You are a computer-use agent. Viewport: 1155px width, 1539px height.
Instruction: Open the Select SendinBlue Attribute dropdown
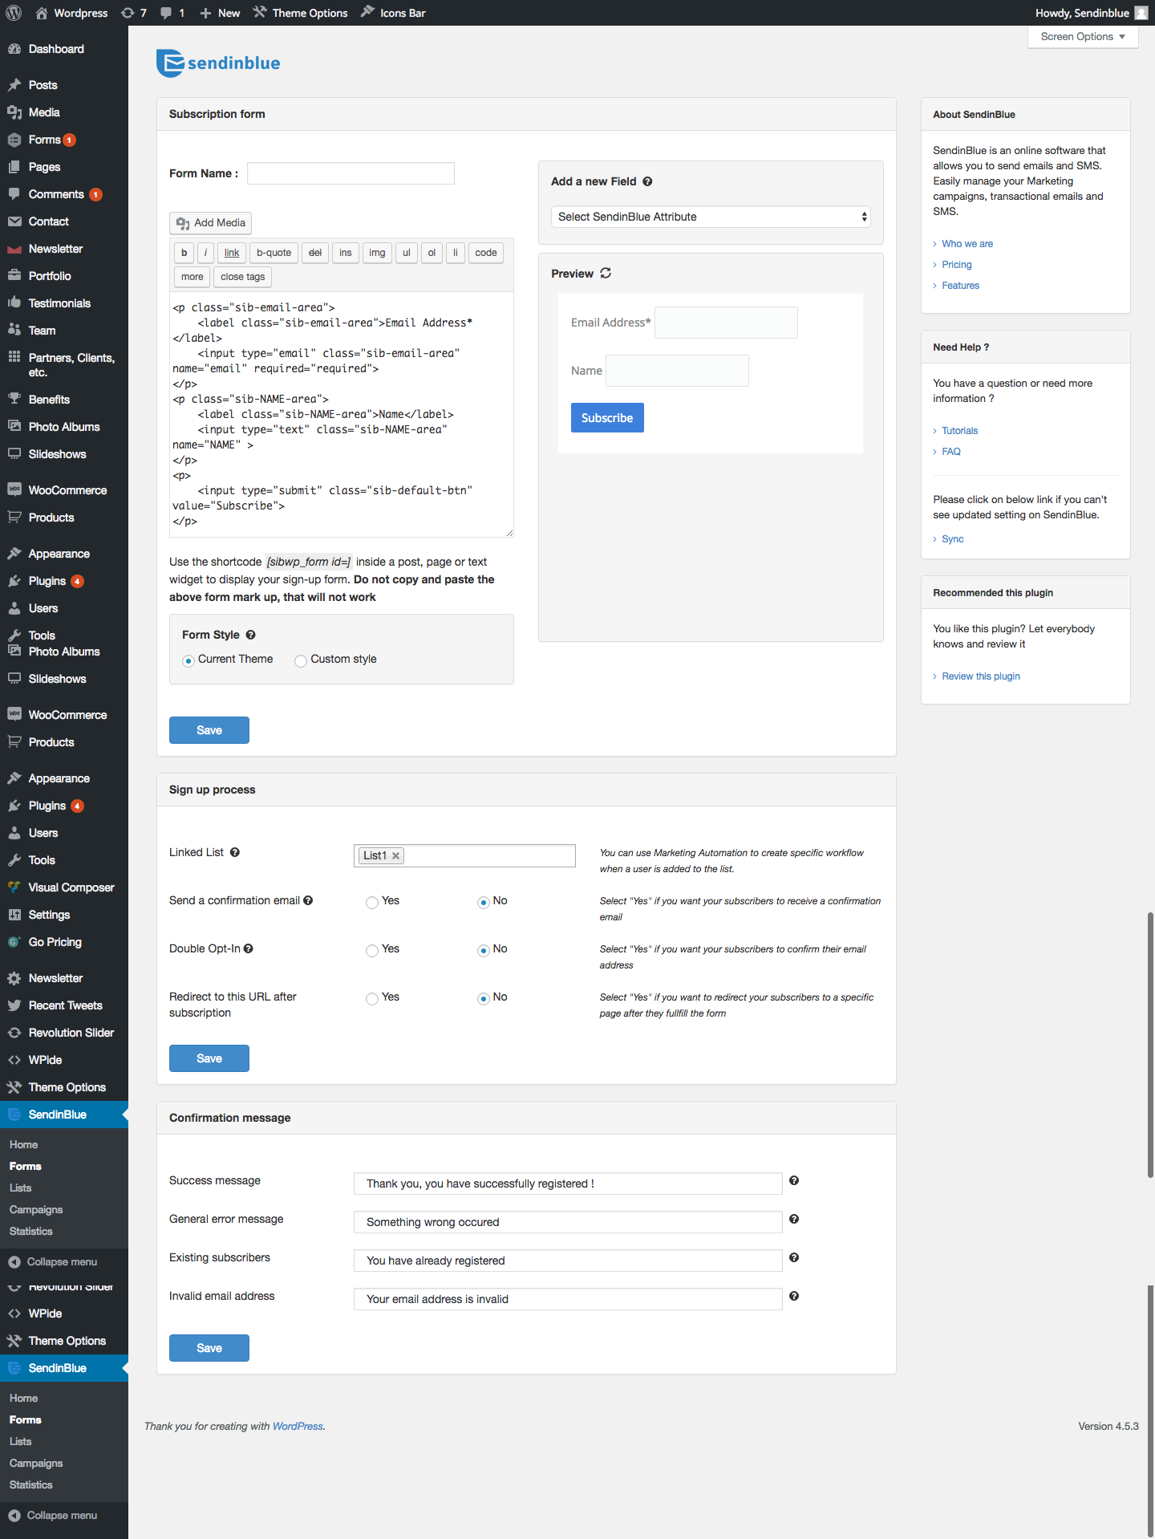click(x=711, y=217)
